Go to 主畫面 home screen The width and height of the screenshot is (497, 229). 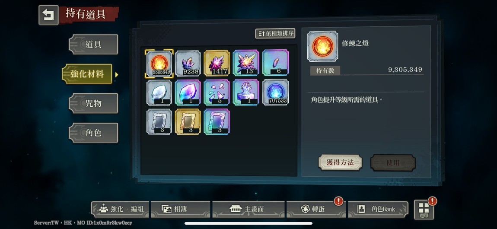coord(248,209)
